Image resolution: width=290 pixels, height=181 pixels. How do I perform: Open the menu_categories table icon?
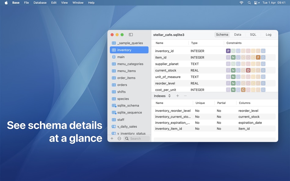click(114, 64)
